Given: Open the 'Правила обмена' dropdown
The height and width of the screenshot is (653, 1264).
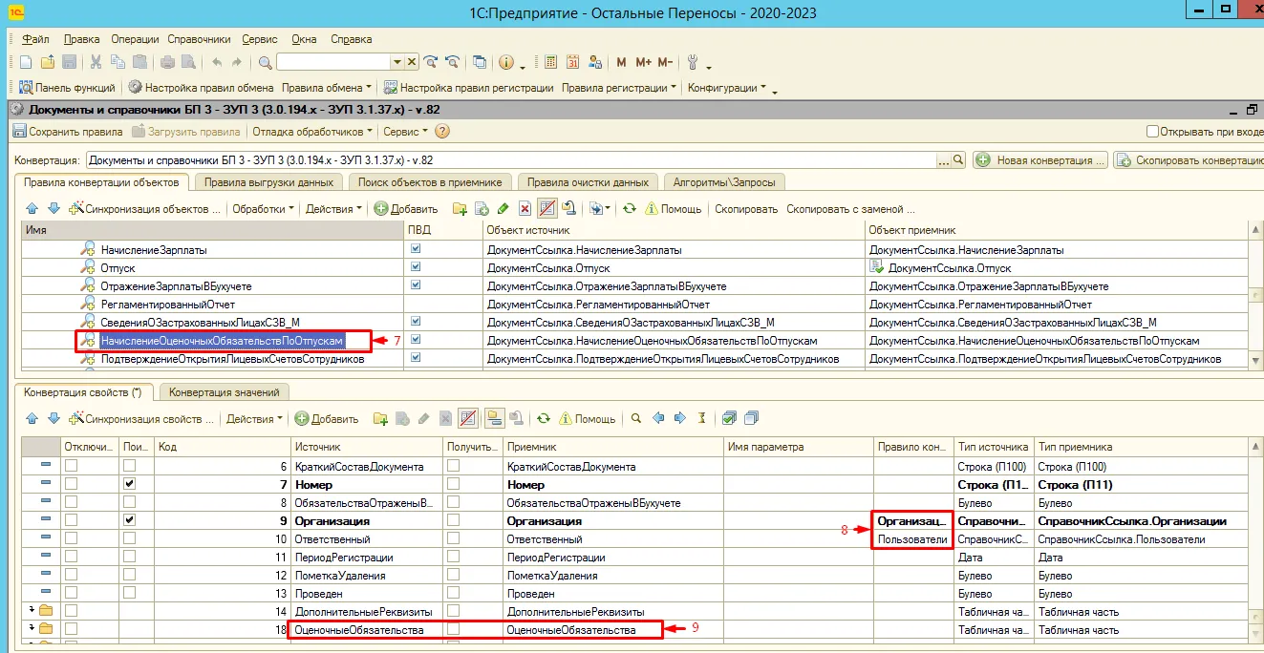Looking at the screenshot, I should click(x=327, y=87).
